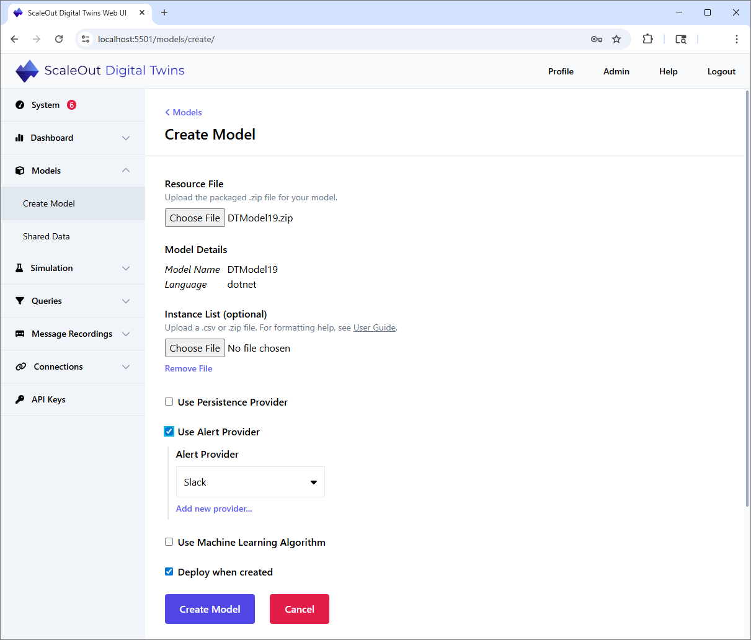This screenshot has height=640, width=751.
Task: Bookmark this page with the star icon
Action: tap(616, 39)
